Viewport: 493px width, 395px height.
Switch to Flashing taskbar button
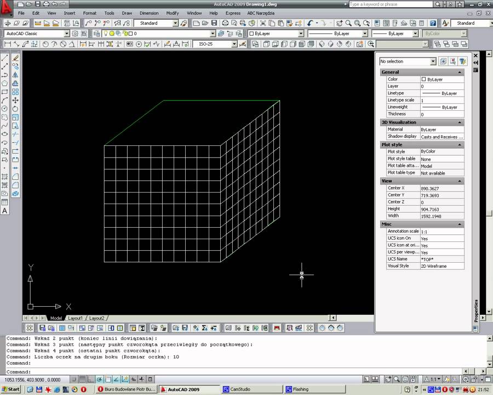[314, 390]
